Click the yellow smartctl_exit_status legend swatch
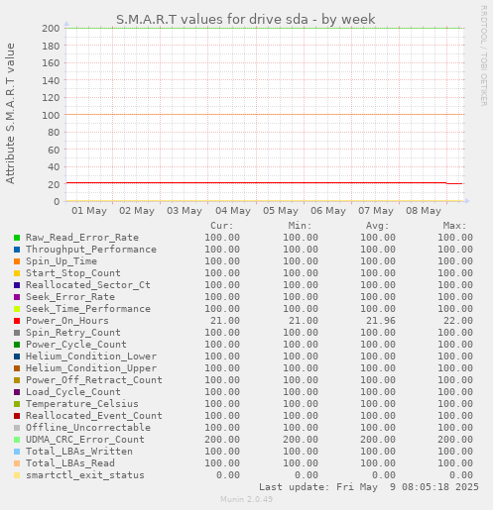 17,475
